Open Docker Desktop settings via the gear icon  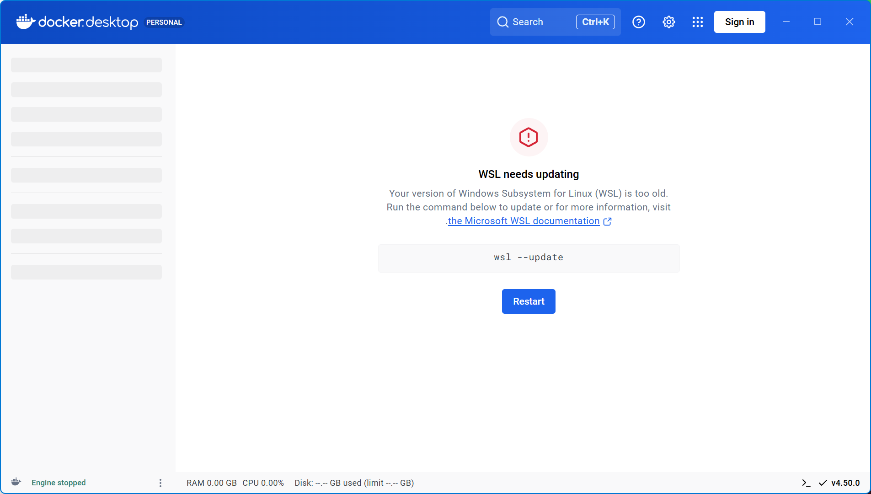tap(668, 21)
